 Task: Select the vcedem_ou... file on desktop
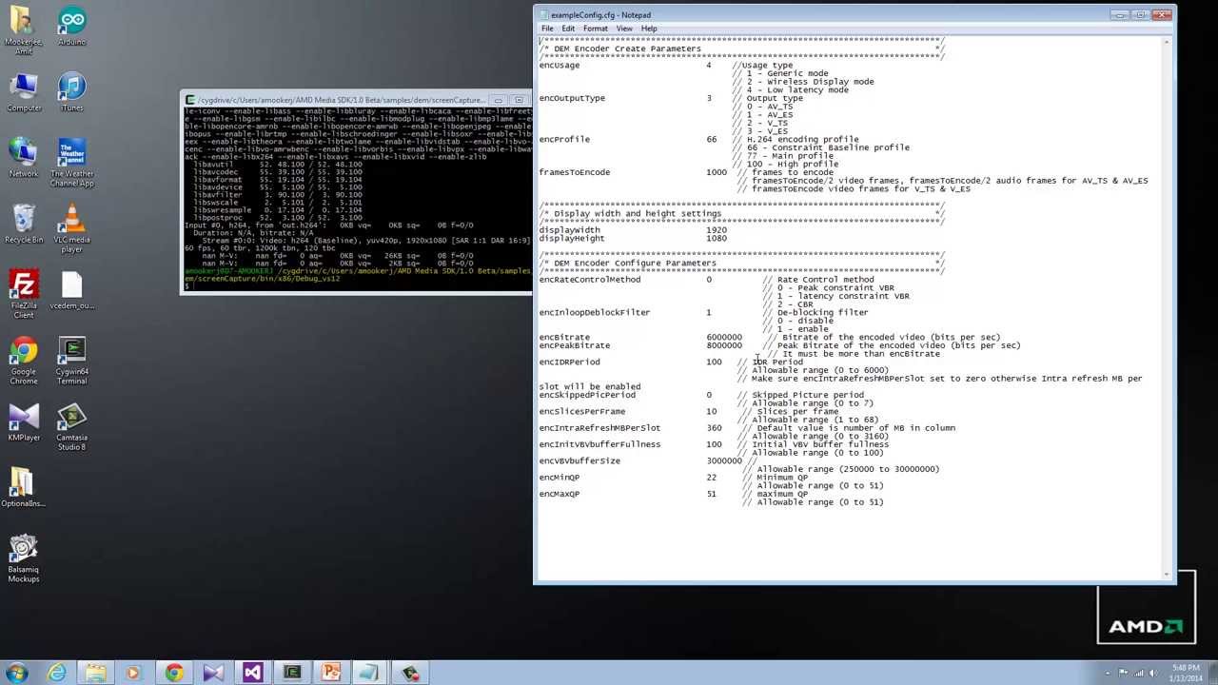coord(71,291)
